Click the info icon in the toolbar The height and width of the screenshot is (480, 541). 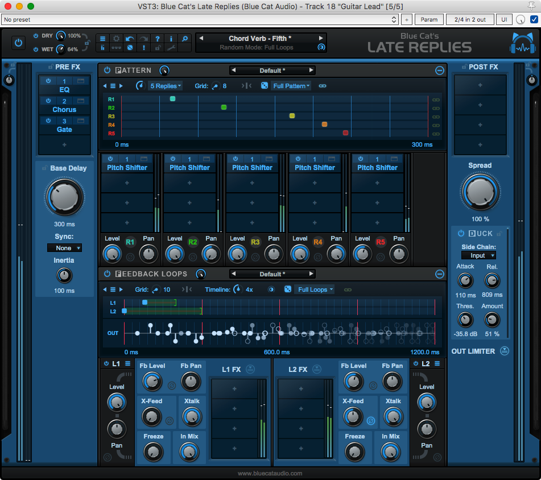point(171,39)
